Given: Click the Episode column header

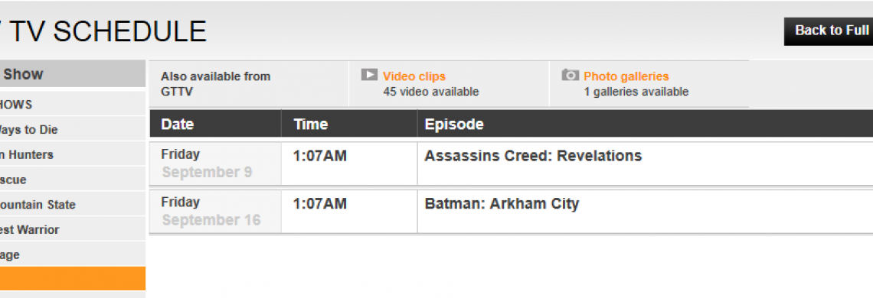Looking at the screenshot, I should 645,124.
